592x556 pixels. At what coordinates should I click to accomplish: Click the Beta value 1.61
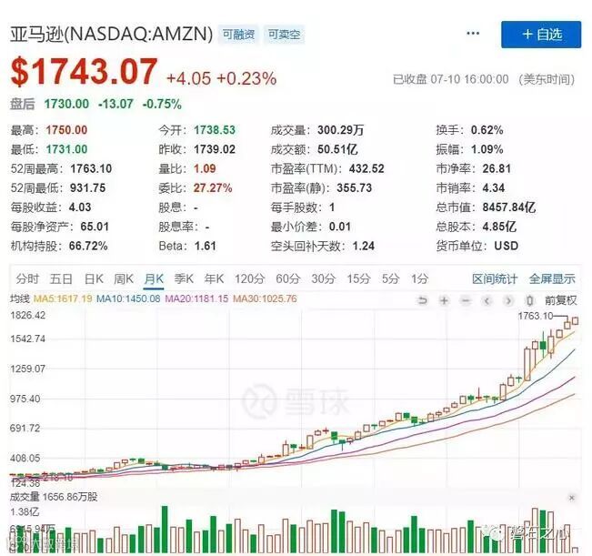(x=206, y=246)
